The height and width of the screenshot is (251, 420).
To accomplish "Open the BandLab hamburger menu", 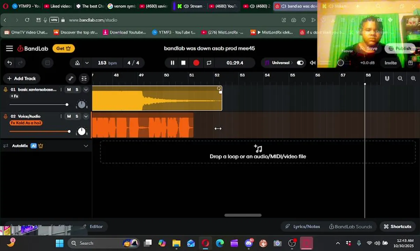I will click(x=9, y=48).
